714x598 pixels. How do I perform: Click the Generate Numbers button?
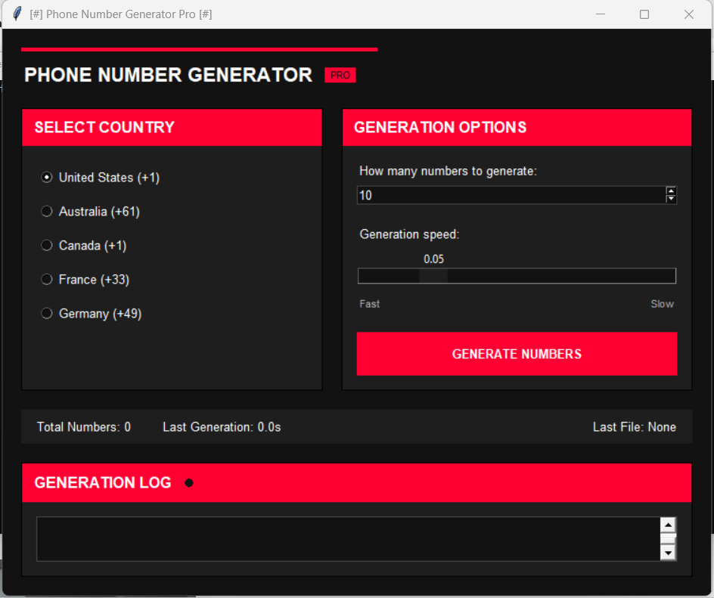(x=517, y=354)
